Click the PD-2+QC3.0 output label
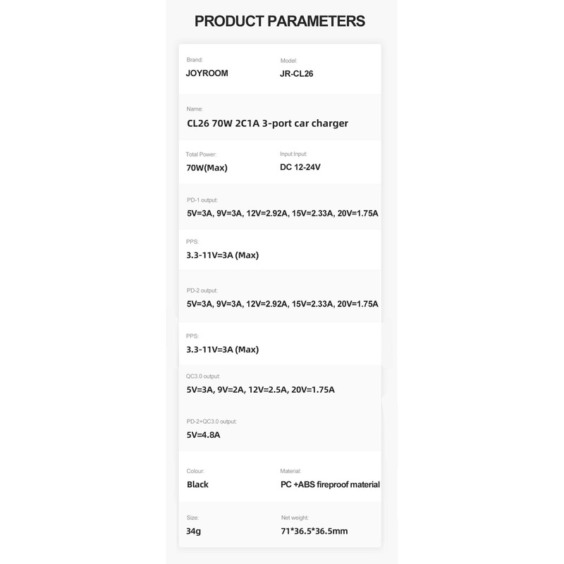The width and height of the screenshot is (564, 564). [x=211, y=421]
